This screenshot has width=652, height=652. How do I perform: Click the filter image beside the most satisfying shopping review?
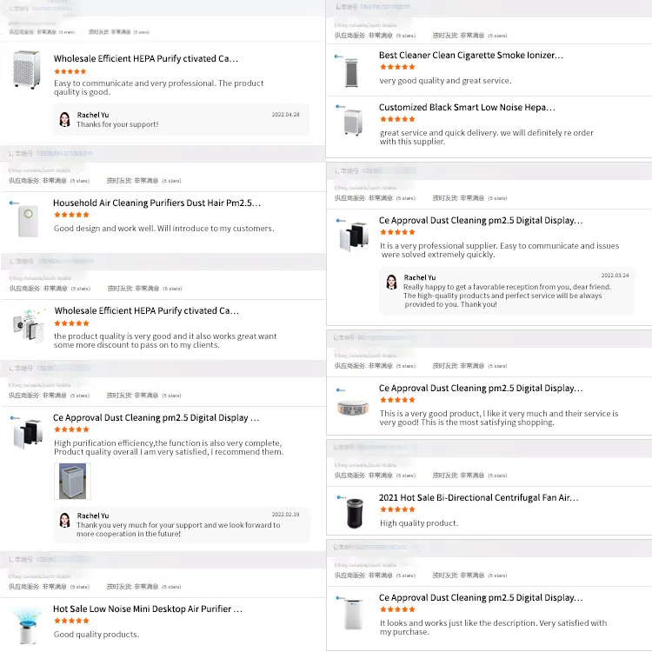(x=354, y=407)
